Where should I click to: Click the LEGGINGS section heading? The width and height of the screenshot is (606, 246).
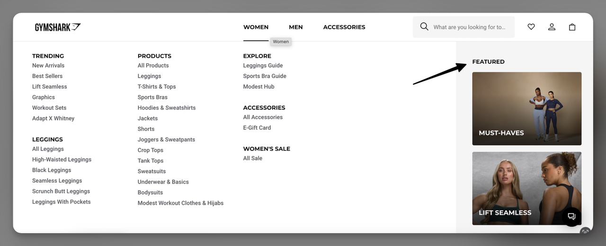pyautogui.click(x=47, y=140)
